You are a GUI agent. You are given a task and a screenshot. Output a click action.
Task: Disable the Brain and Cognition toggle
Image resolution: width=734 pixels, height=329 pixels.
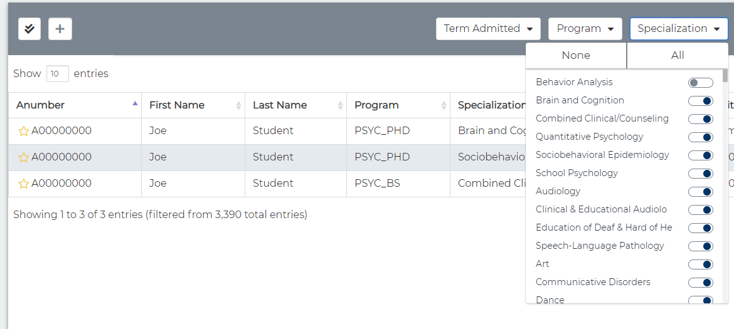click(x=700, y=101)
